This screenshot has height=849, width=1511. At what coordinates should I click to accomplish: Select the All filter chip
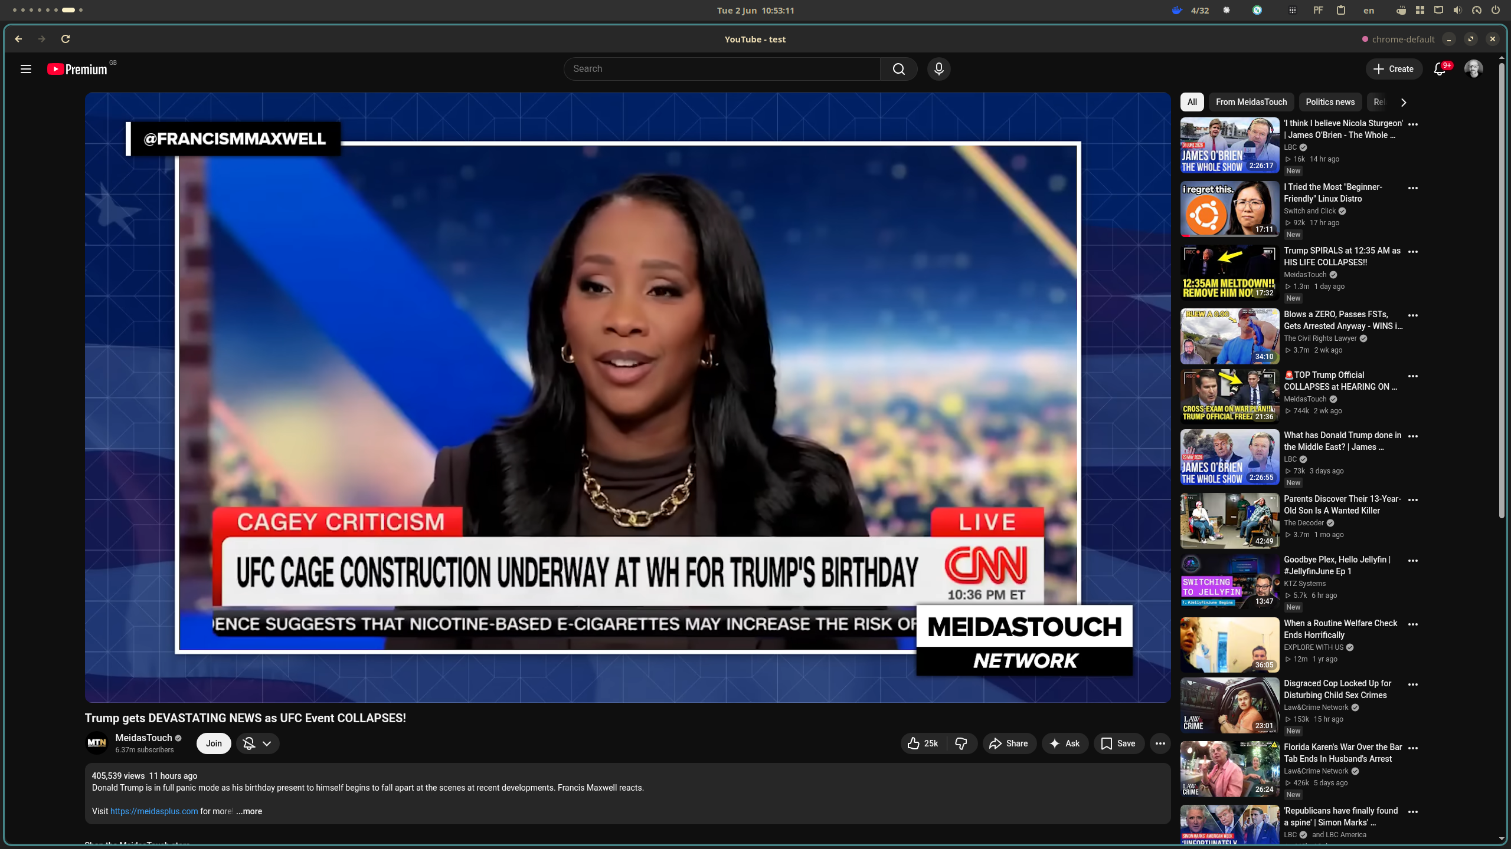click(1192, 102)
